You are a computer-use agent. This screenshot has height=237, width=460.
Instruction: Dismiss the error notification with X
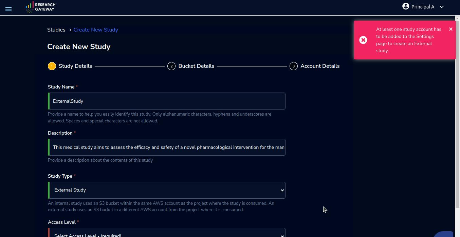[451, 29]
